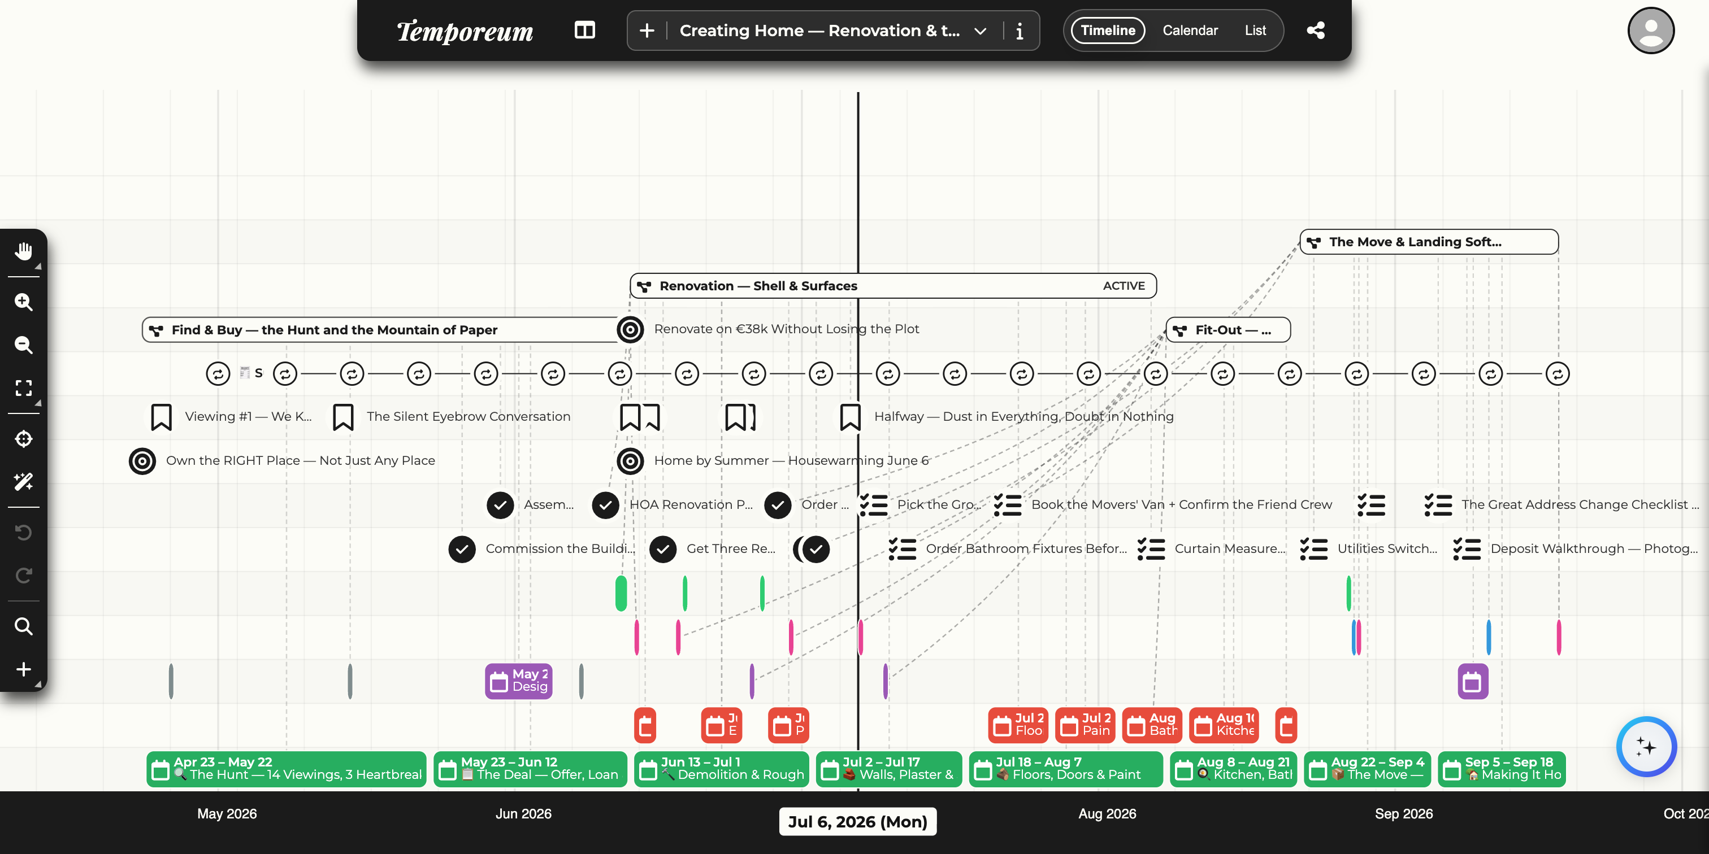Click the redo arrow in sidebar
The image size is (1709, 854).
tap(24, 576)
